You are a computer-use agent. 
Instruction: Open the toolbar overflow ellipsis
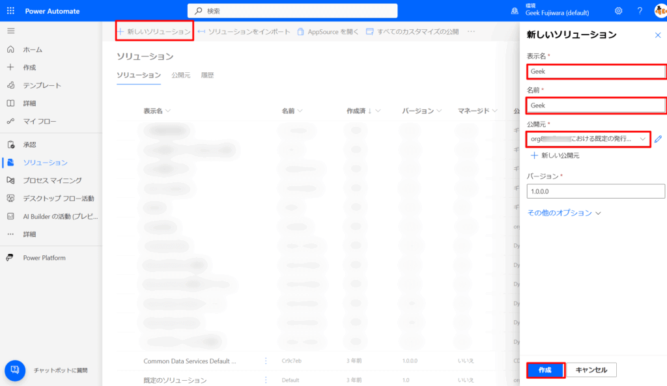[x=472, y=31]
